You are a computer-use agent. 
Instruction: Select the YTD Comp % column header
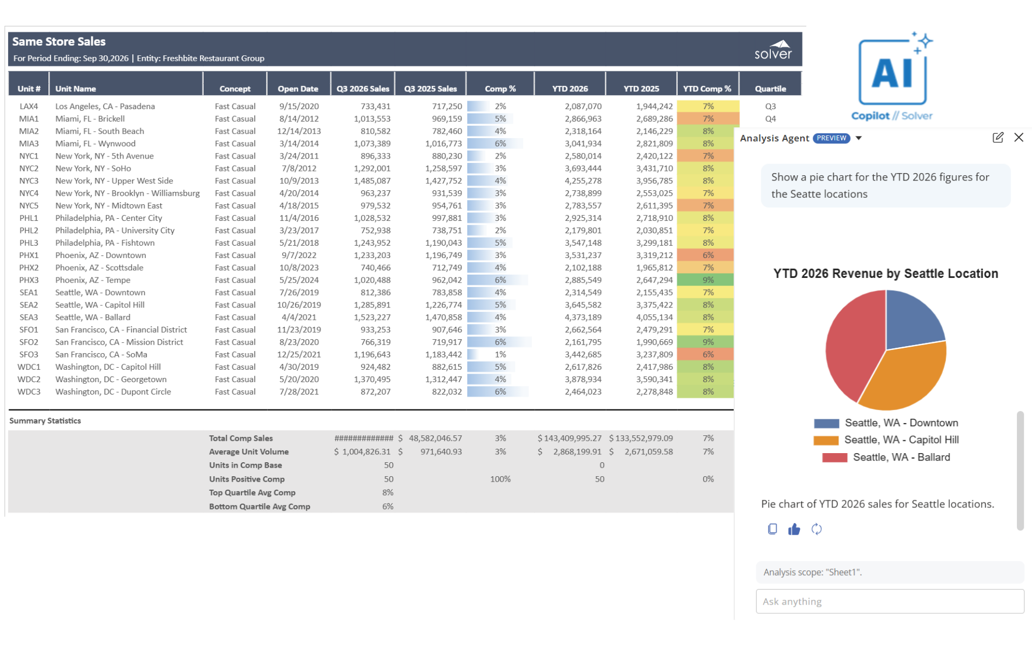tap(707, 89)
